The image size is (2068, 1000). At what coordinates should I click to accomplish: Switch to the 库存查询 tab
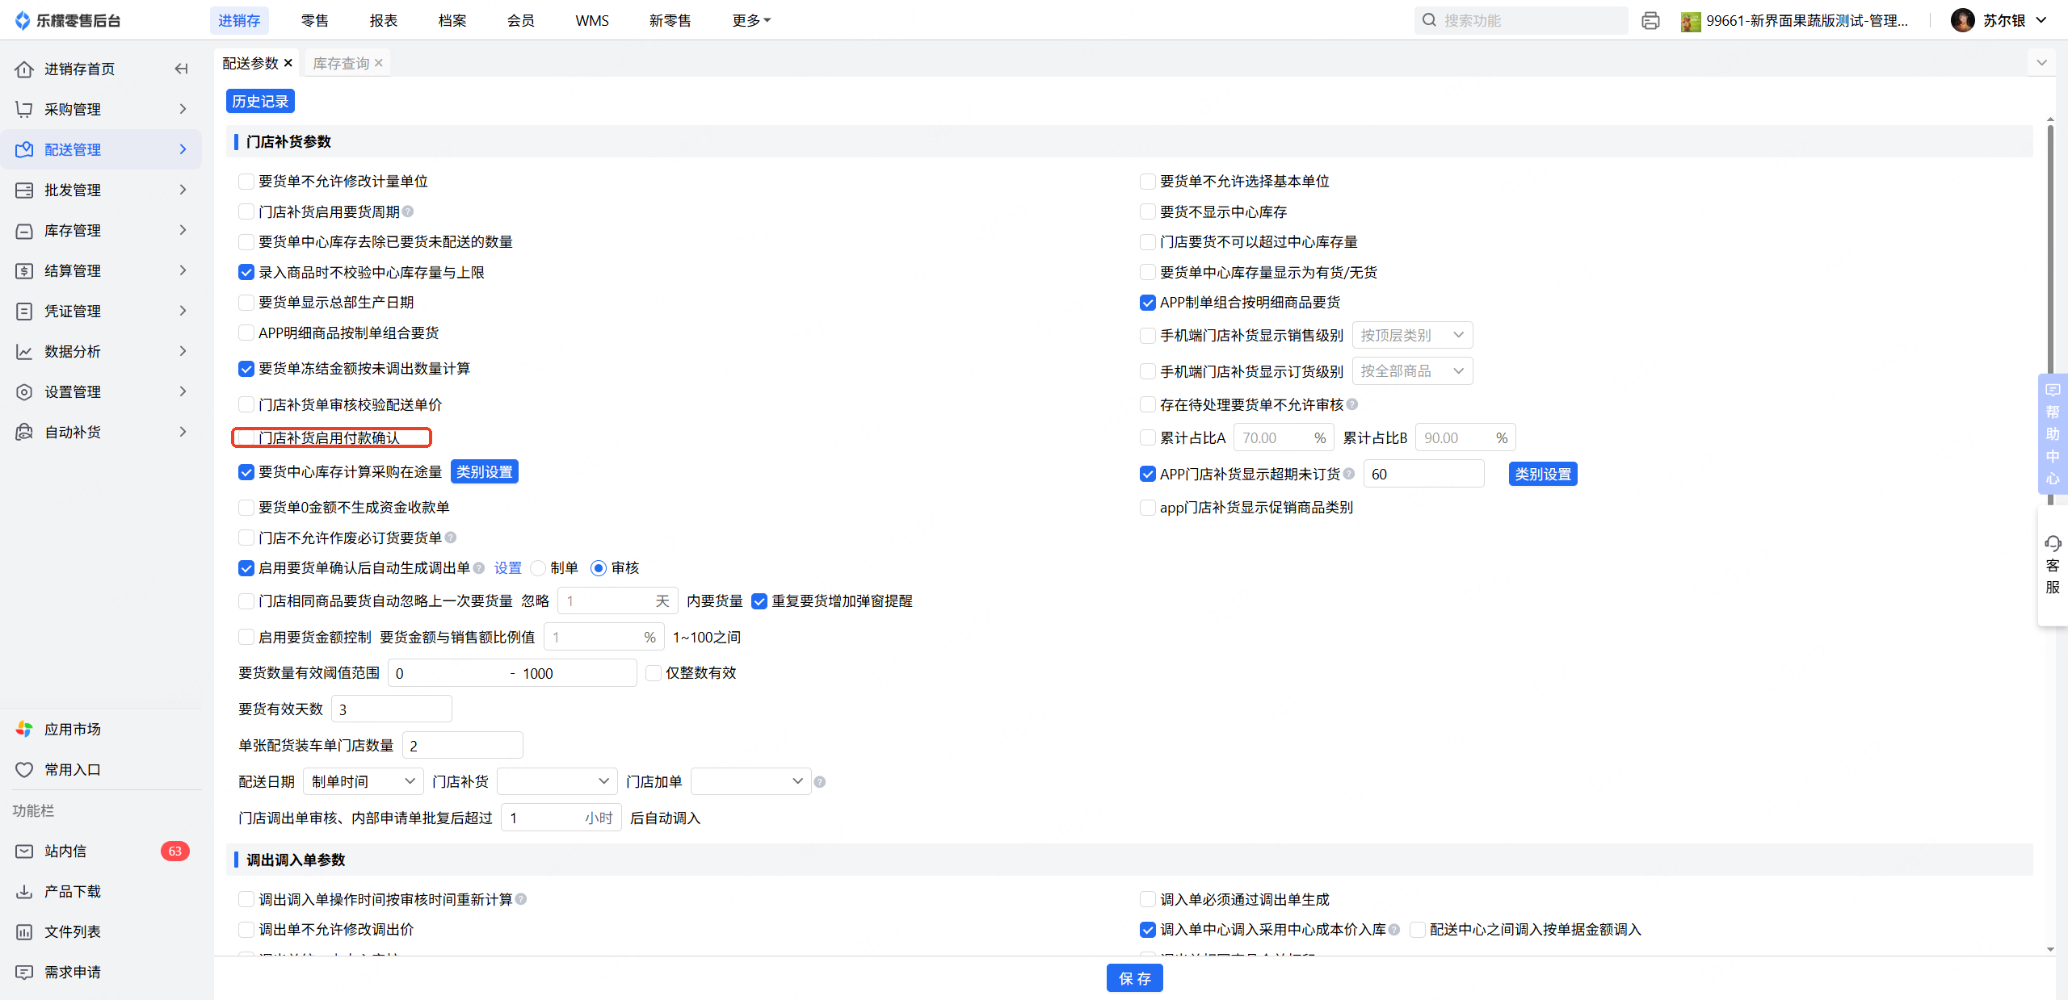(x=341, y=63)
